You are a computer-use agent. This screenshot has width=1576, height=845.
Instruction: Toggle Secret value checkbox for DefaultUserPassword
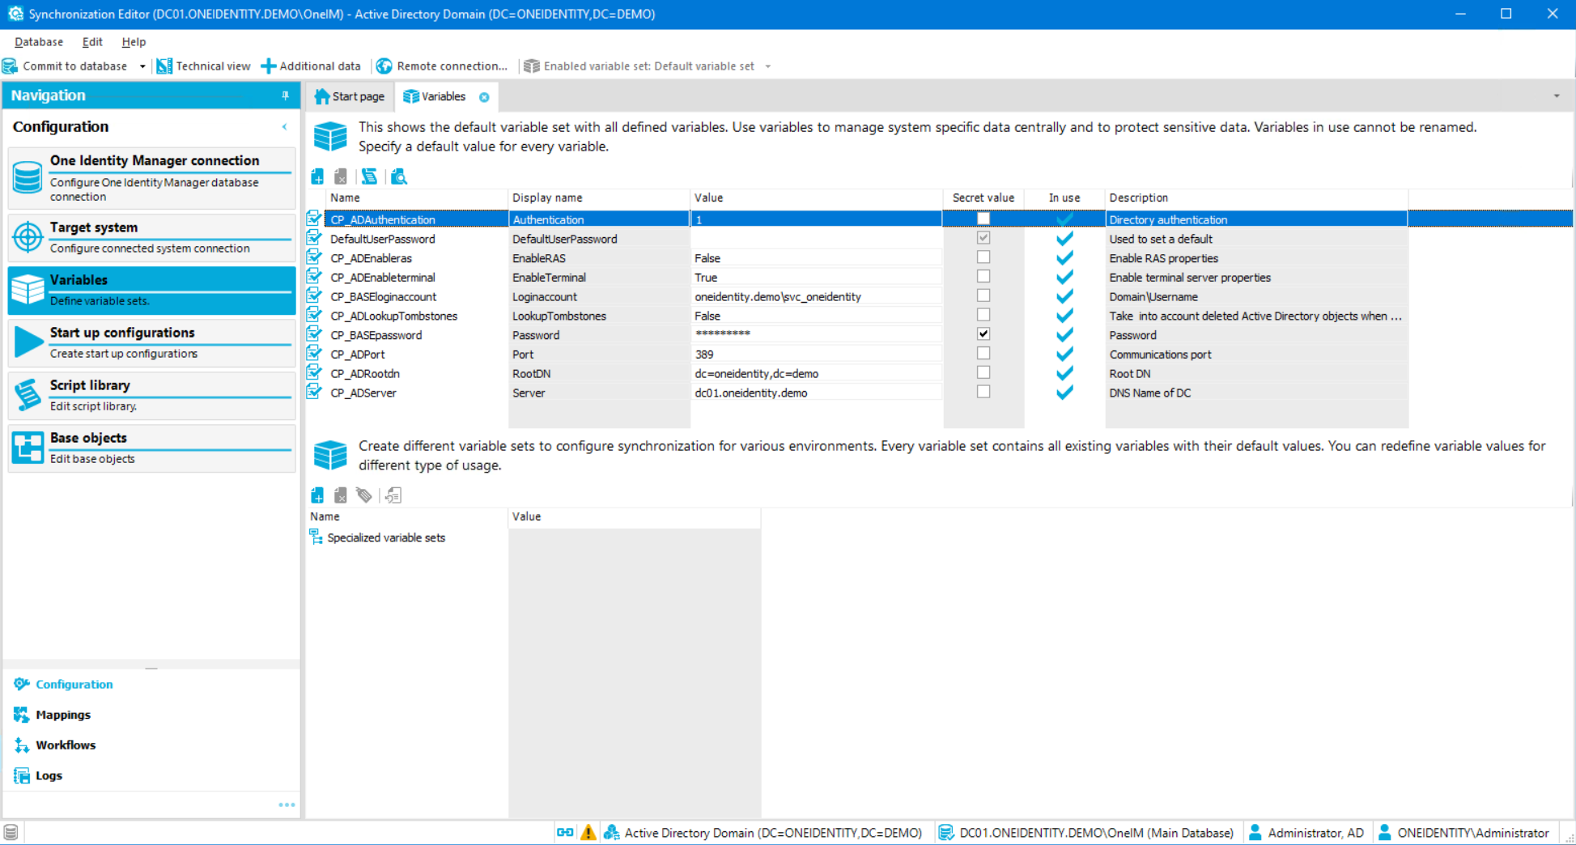point(983,238)
